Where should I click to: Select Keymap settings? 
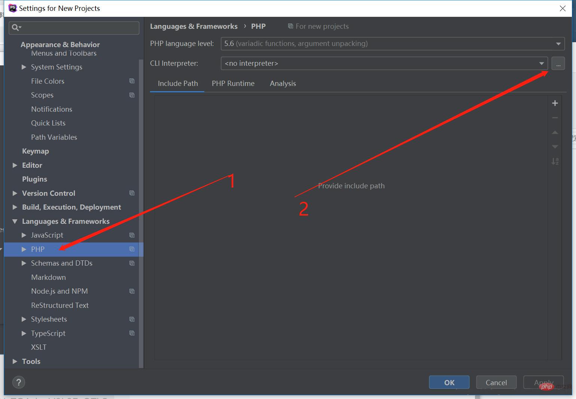[36, 151]
